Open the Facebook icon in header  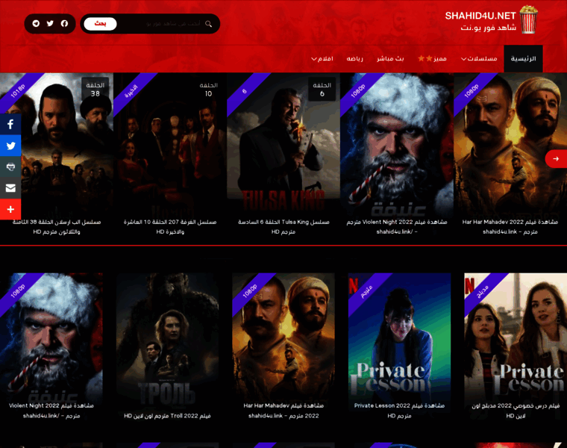pyautogui.click(x=64, y=24)
